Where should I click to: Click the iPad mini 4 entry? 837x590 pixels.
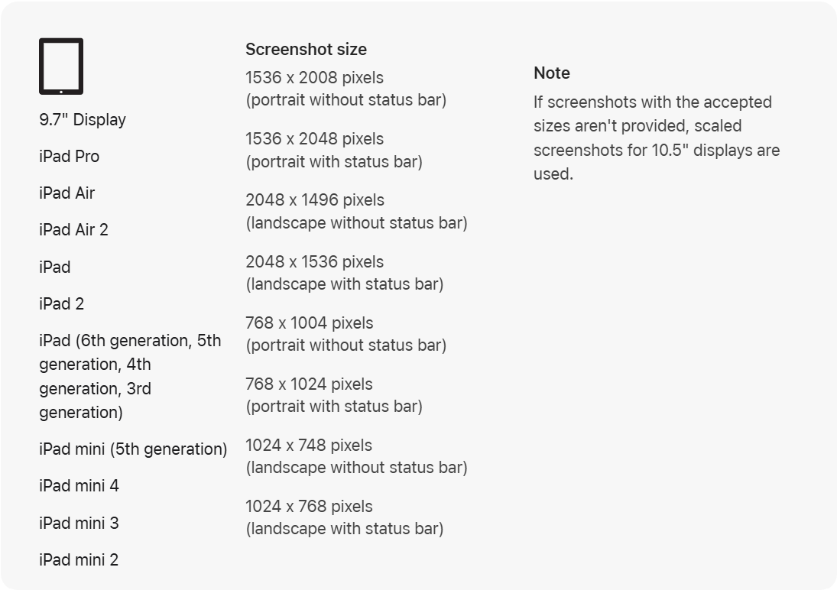[x=79, y=486]
